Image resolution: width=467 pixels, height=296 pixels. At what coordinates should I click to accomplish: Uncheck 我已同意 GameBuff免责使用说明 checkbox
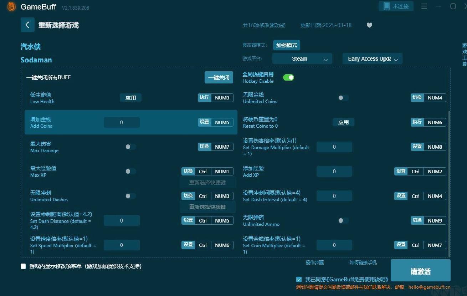299,279
